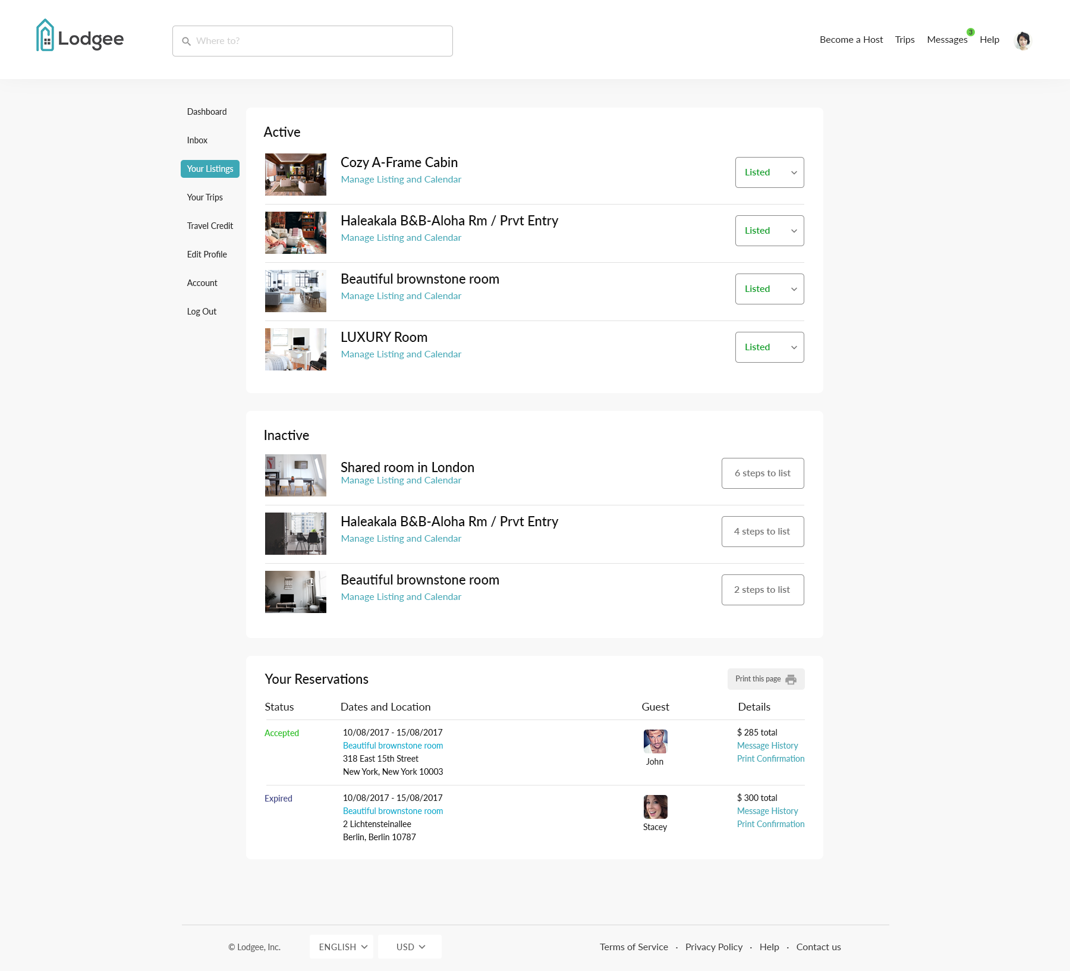Manage Listing and Calendar for active Haleakala B&B
Image resolution: width=1070 pixels, height=971 pixels.
pos(401,238)
